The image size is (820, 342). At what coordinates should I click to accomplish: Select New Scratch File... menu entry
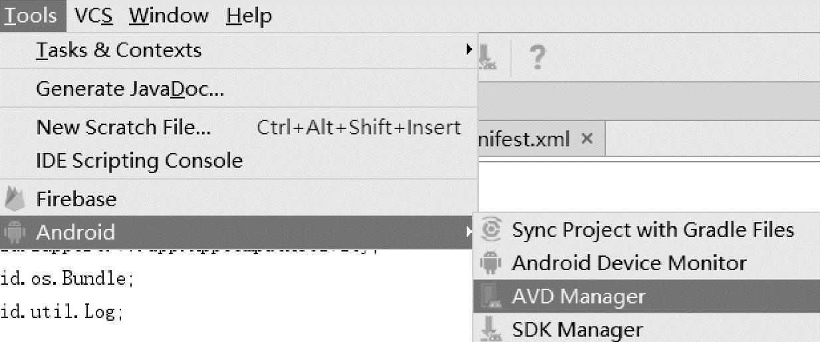[x=124, y=127]
